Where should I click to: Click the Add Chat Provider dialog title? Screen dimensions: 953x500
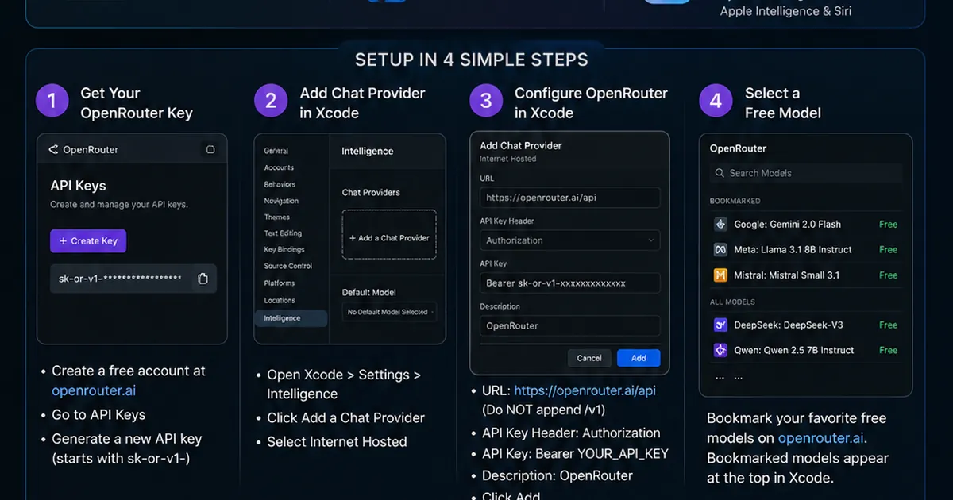(521, 146)
